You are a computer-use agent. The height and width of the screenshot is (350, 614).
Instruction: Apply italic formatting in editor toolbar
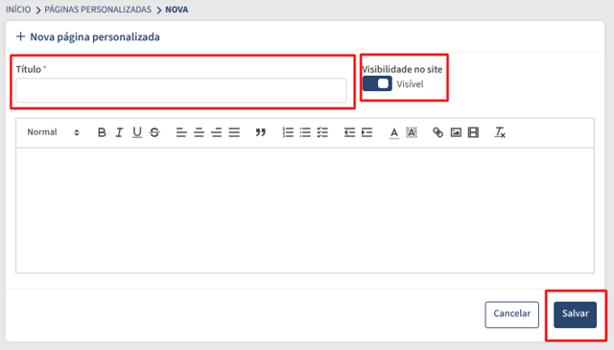tap(119, 132)
